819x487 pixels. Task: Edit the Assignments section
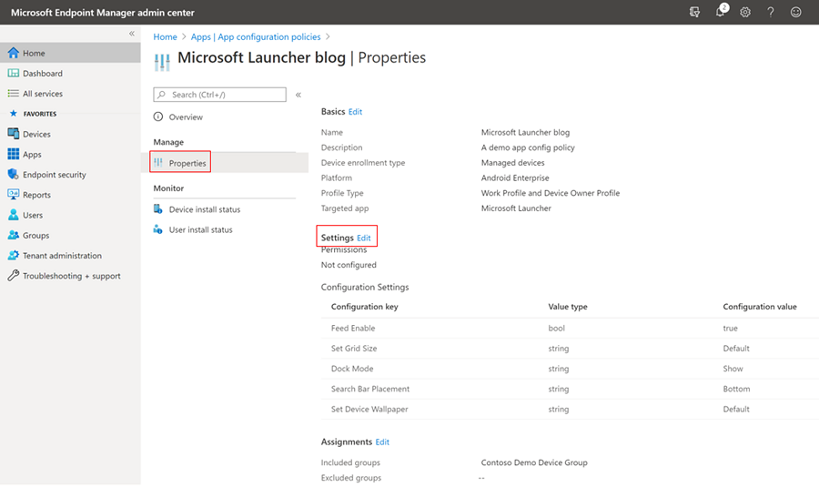pos(382,442)
